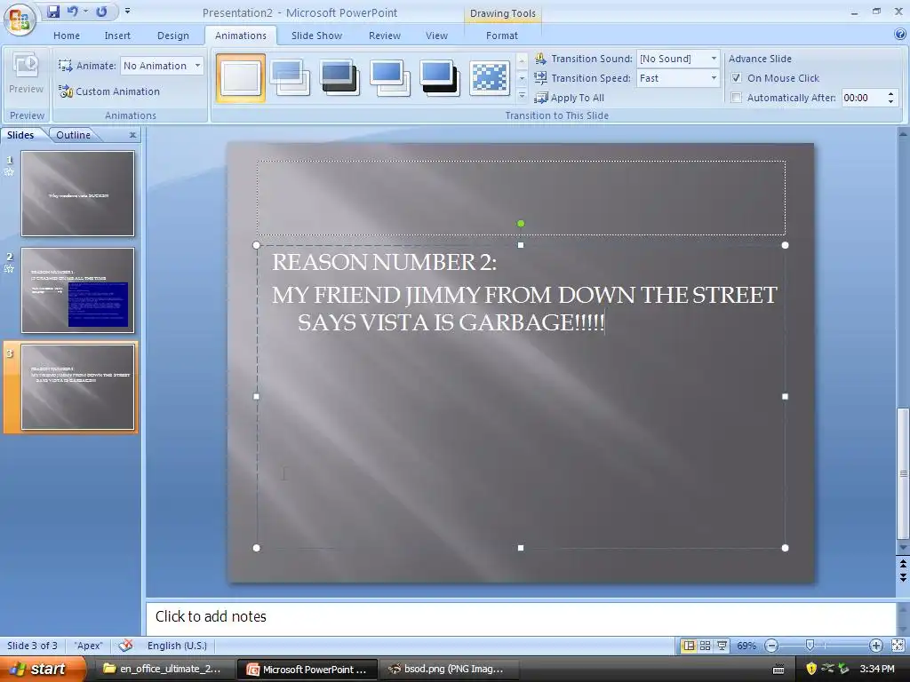
Task: Save presentation via Quick Access icon
Action: pyautogui.click(x=52, y=12)
